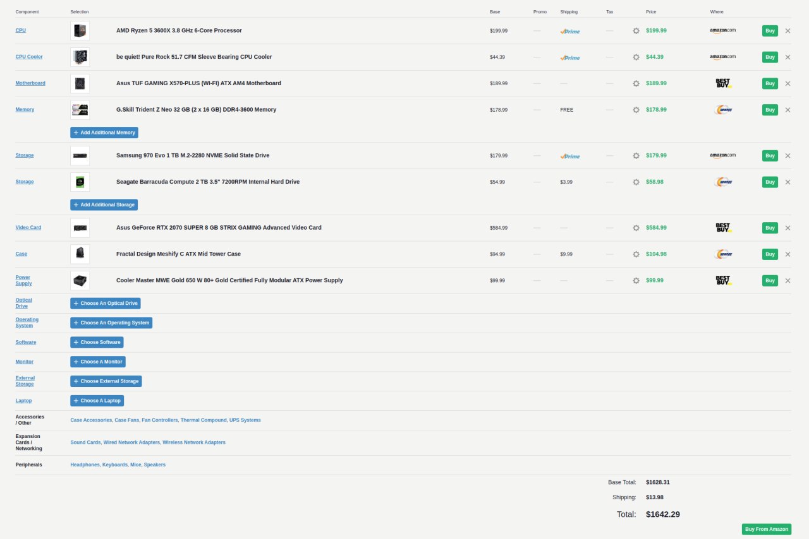Open gear settings for Asus TUF GAMING motherboard
809x539 pixels.
(636, 83)
